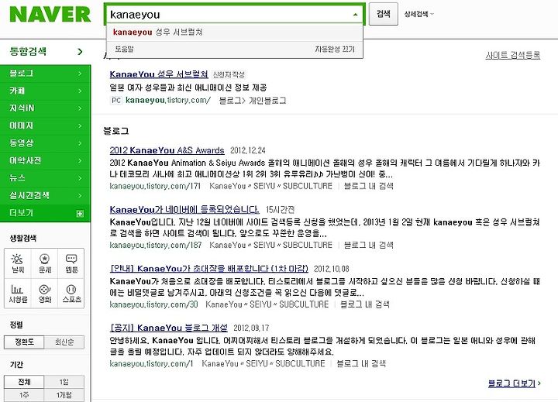This screenshot has height=402, width=558.
Task: Sort results by 최신순
Action: pyautogui.click(x=64, y=342)
